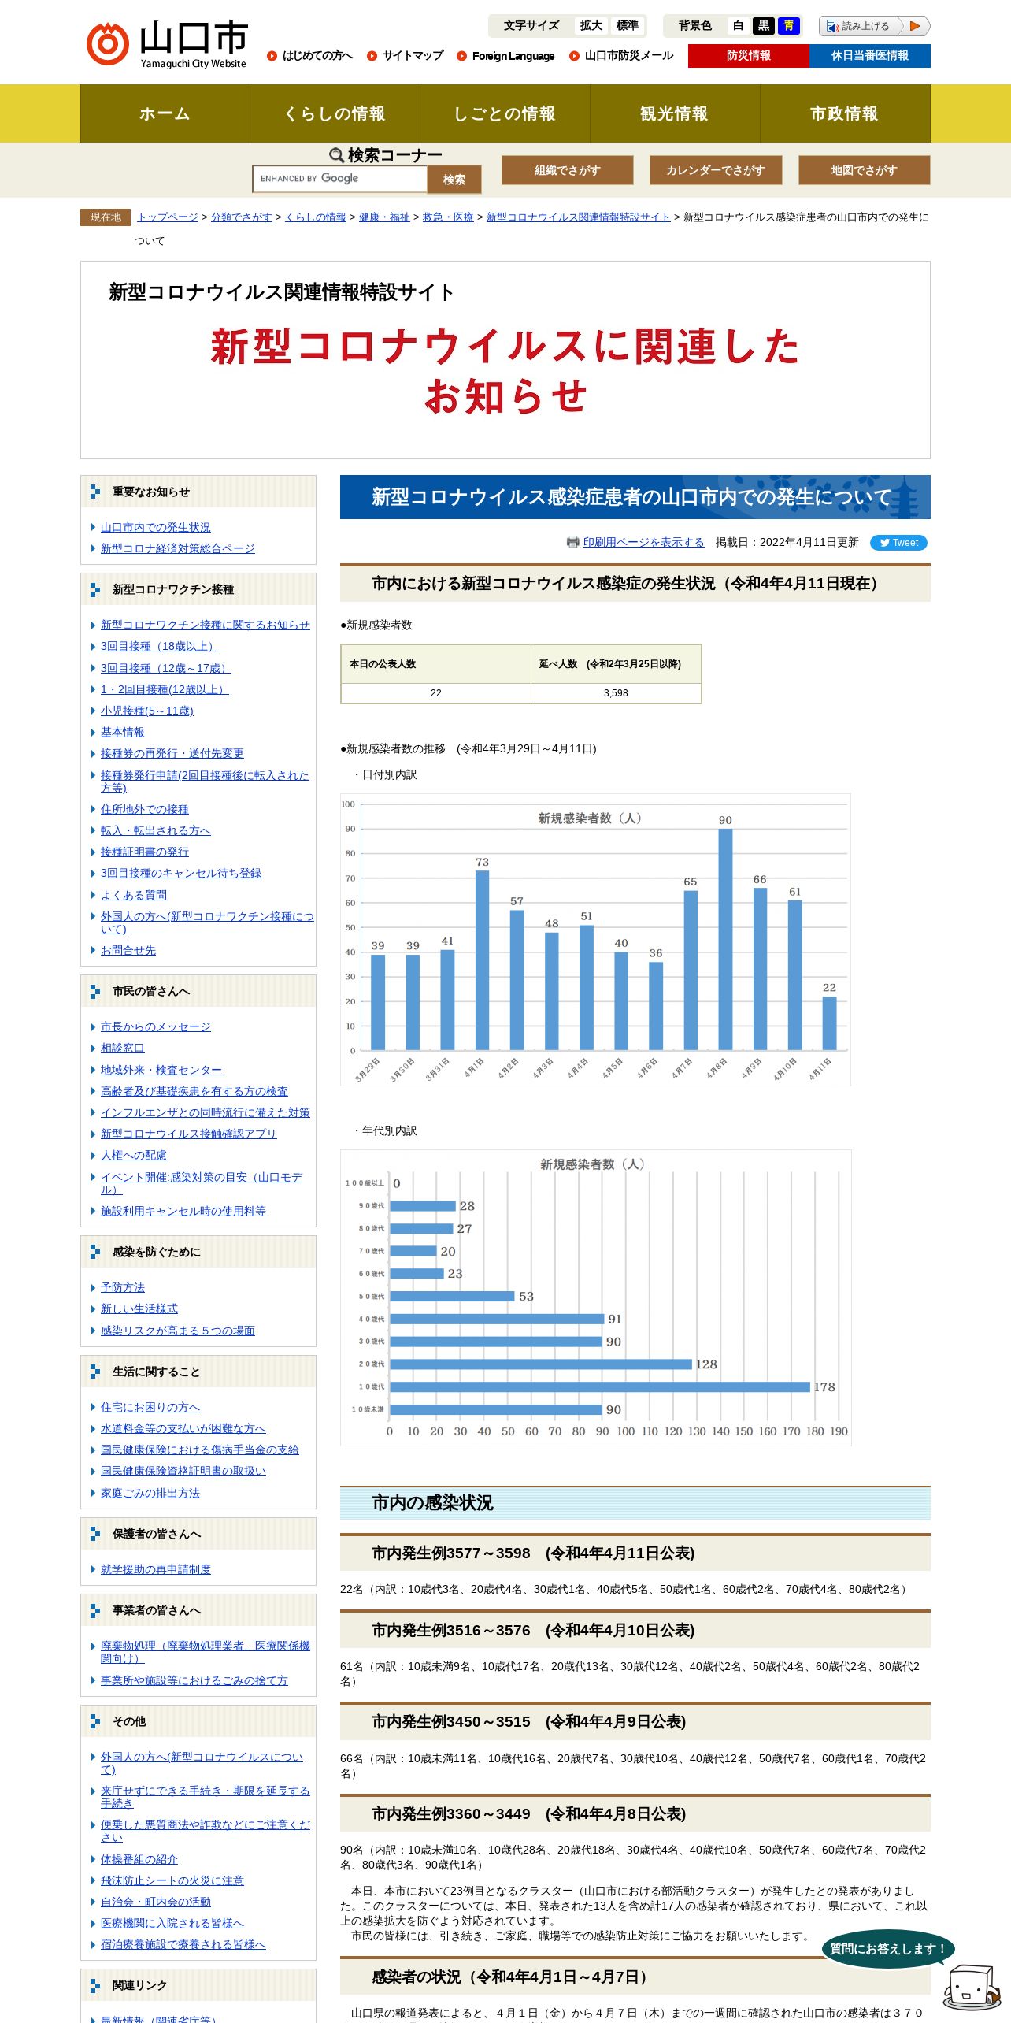The image size is (1011, 2023).
Task: Open 地域外来・検査センター sidebar link
Action: (x=161, y=1071)
